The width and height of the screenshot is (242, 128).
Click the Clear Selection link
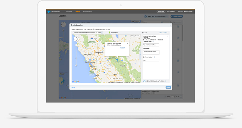click(x=163, y=33)
